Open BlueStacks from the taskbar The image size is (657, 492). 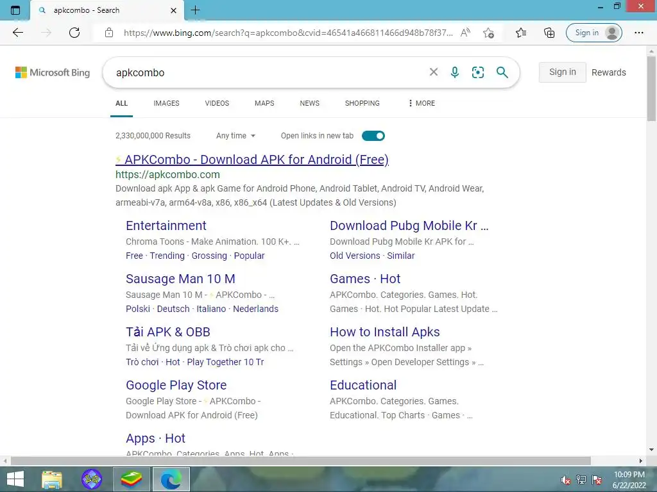(x=131, y=479)
